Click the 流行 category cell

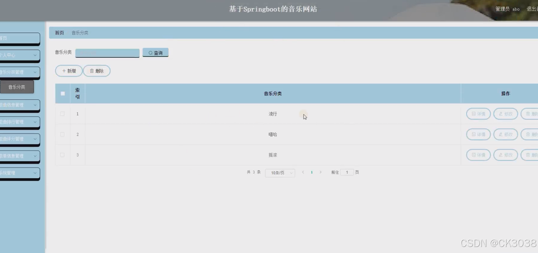[273, 114]
